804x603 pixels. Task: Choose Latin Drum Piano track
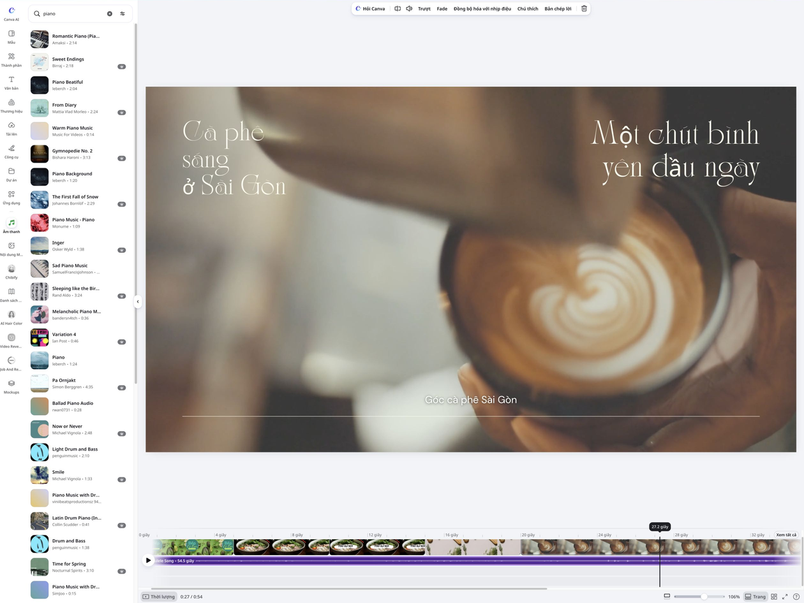coord(78,521)
